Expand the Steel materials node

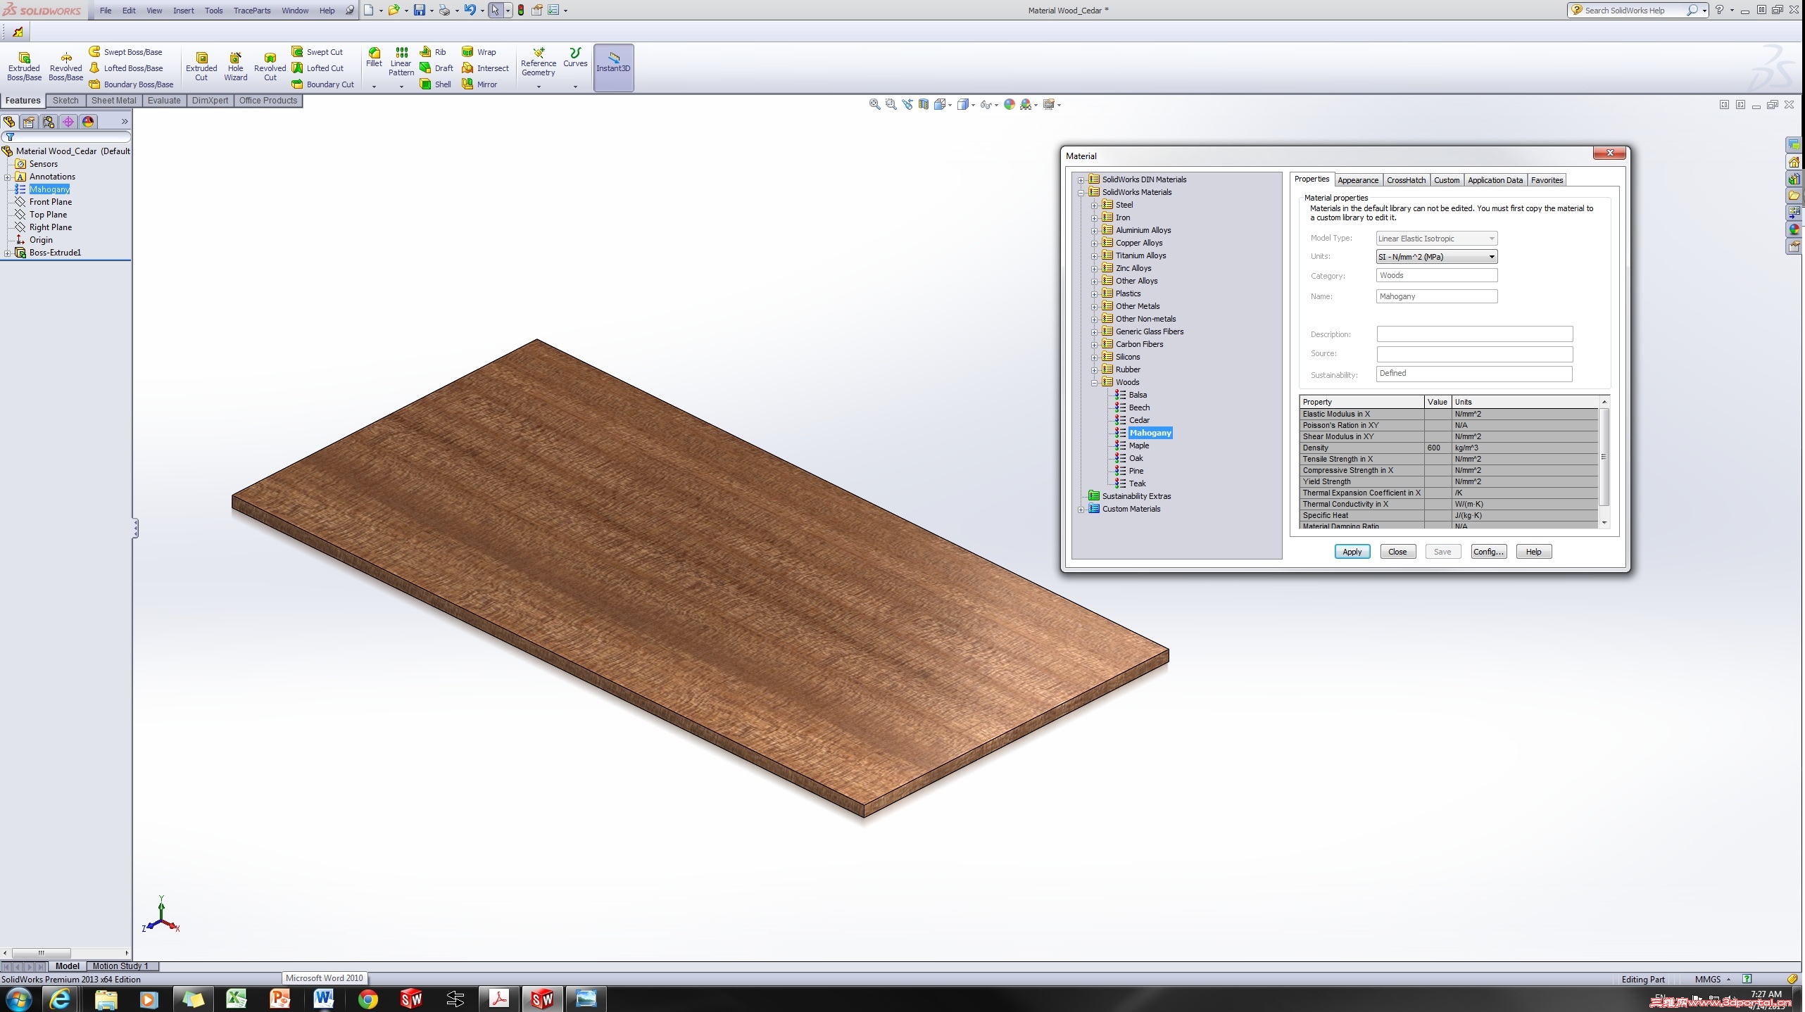(1094, 205)
